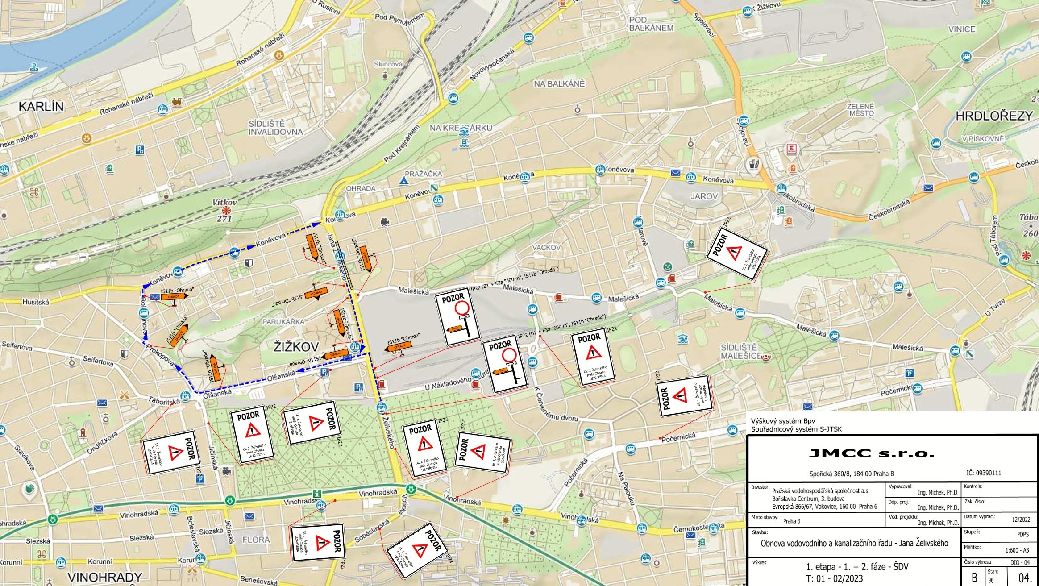Viewport: 1039px width, 586px height.
Task: Click the red star marker near Tábor hill
Action: pyautogui.click(x=1027, y=255)
